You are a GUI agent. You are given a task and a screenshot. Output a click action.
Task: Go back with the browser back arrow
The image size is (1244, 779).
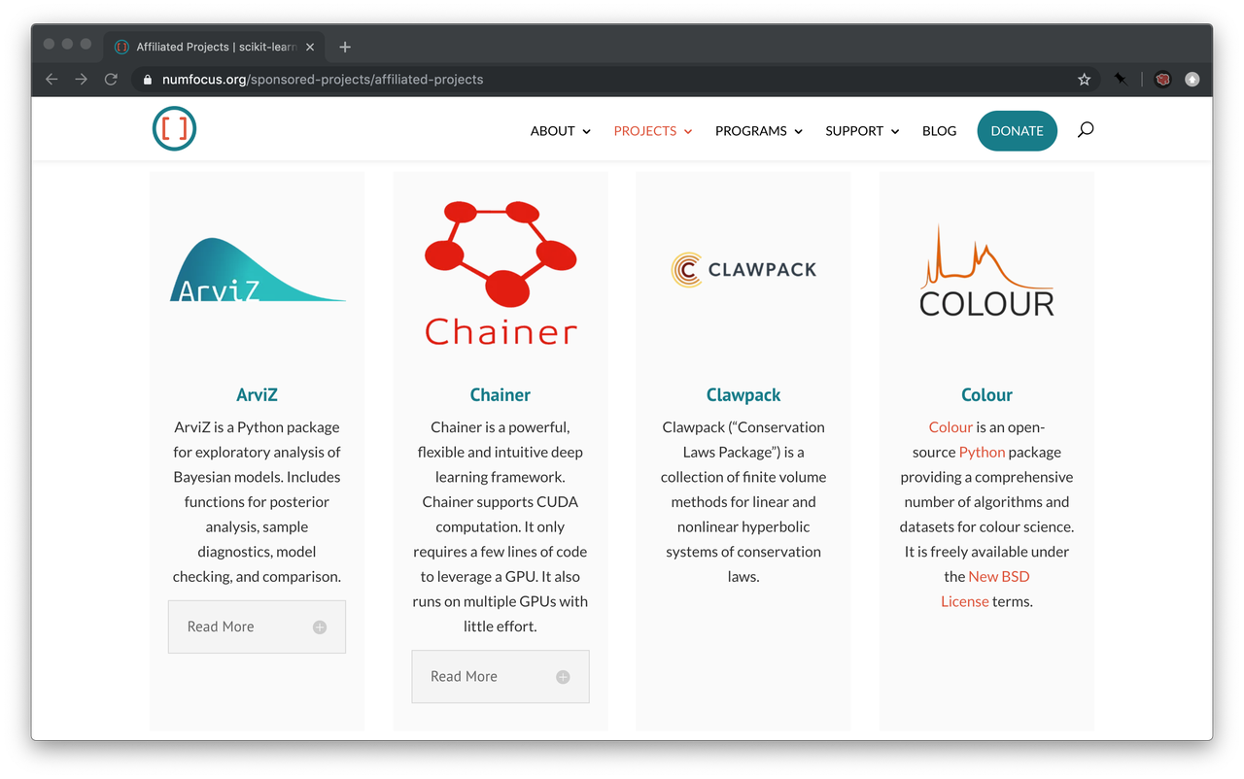tap(52, 80)
